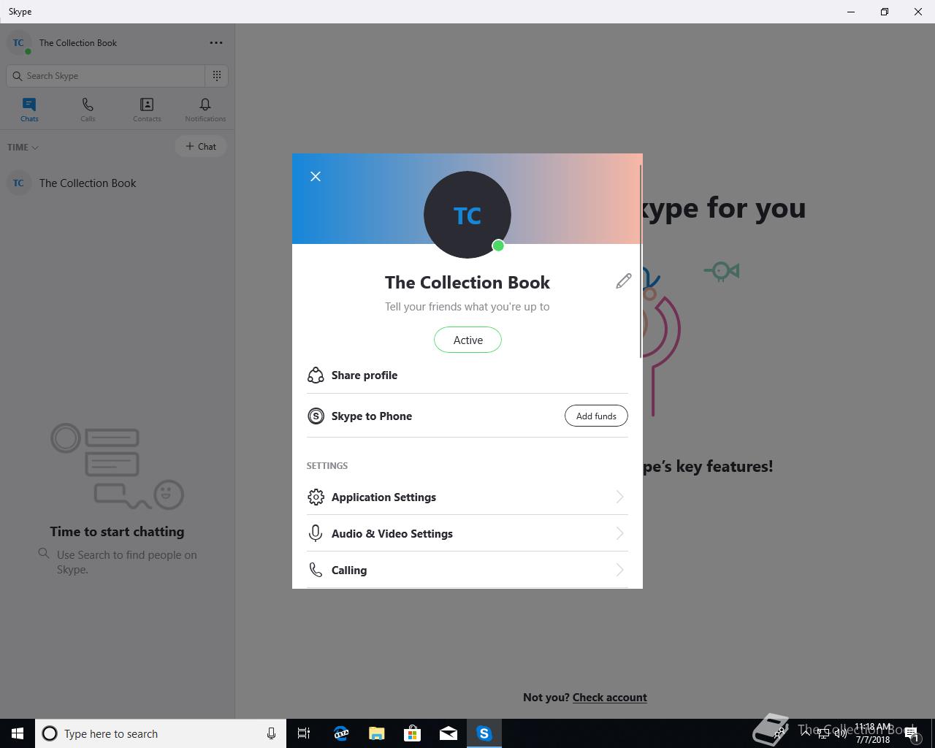This screenshot has height=748, width=935.
Task: Click Tell your friends what you're up to
Action: 467,307
